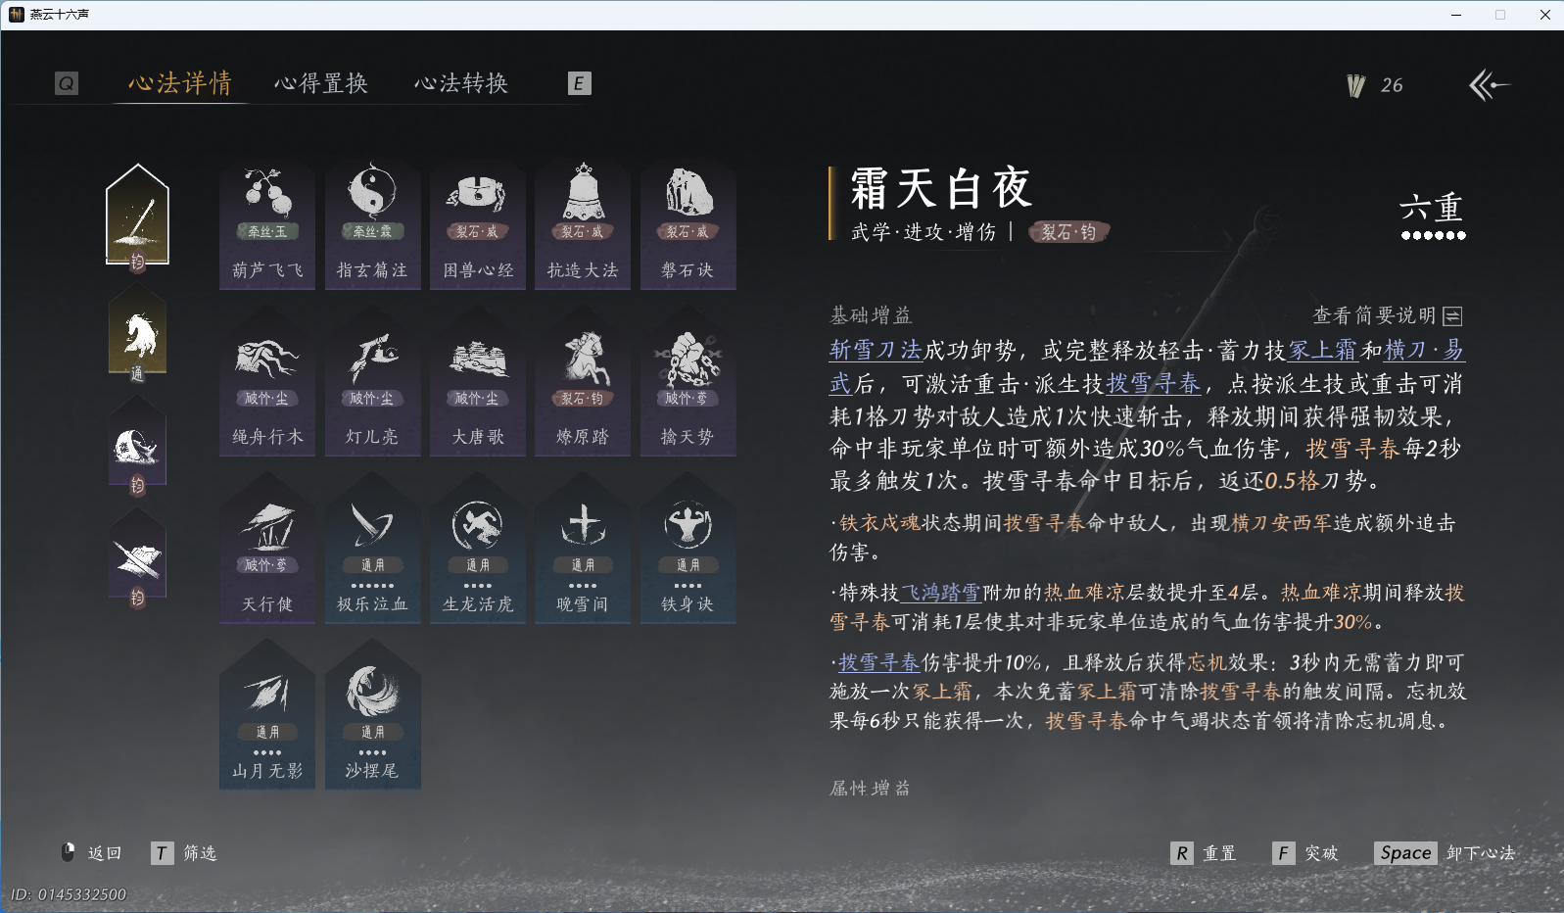Switch to the 心法详情 tab
This screenshot has height=913, width=1564.
[x=180, y=83]
